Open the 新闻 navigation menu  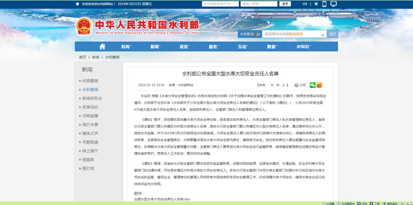(155, 46)
